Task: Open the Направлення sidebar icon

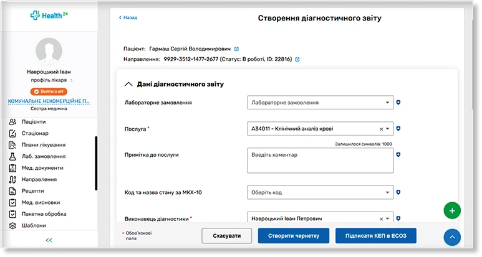Action: click(x=12, y=179)
